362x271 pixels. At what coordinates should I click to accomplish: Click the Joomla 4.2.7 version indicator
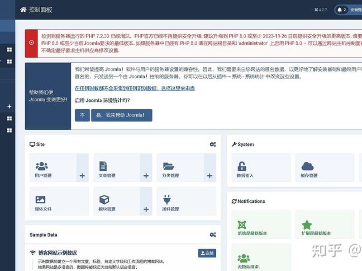pos(321,9)
